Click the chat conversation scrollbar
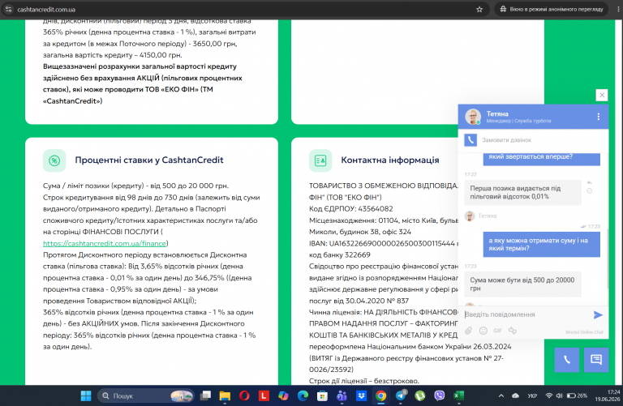 point(607,260)
